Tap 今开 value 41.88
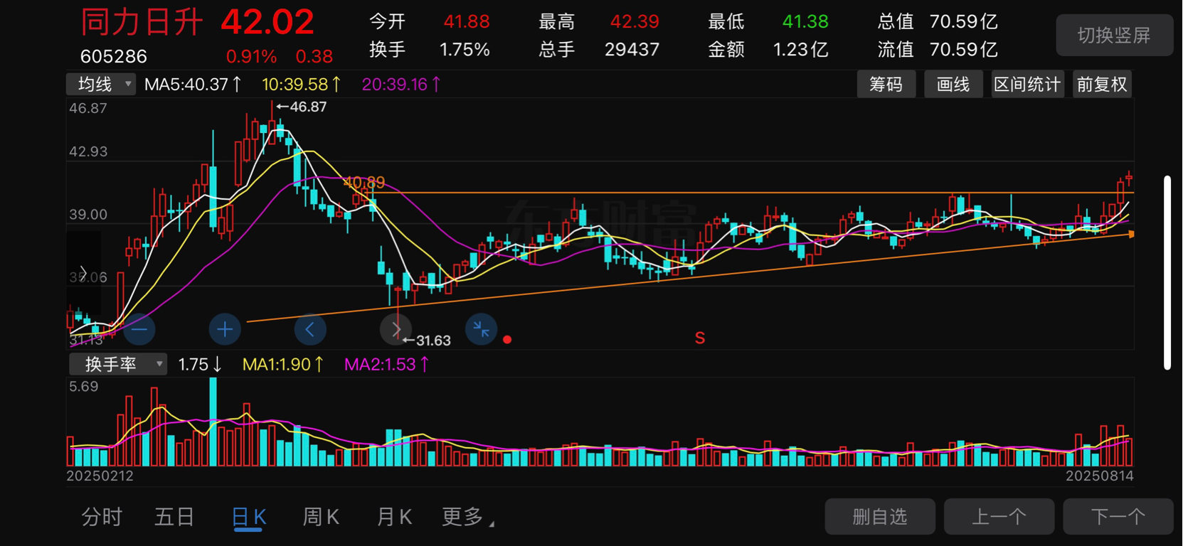The height and width of the screenshot is (546, 1183). click(467, 22)
